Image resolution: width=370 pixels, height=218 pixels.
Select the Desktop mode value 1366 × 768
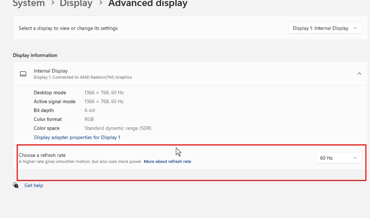[x=104, y=93]
